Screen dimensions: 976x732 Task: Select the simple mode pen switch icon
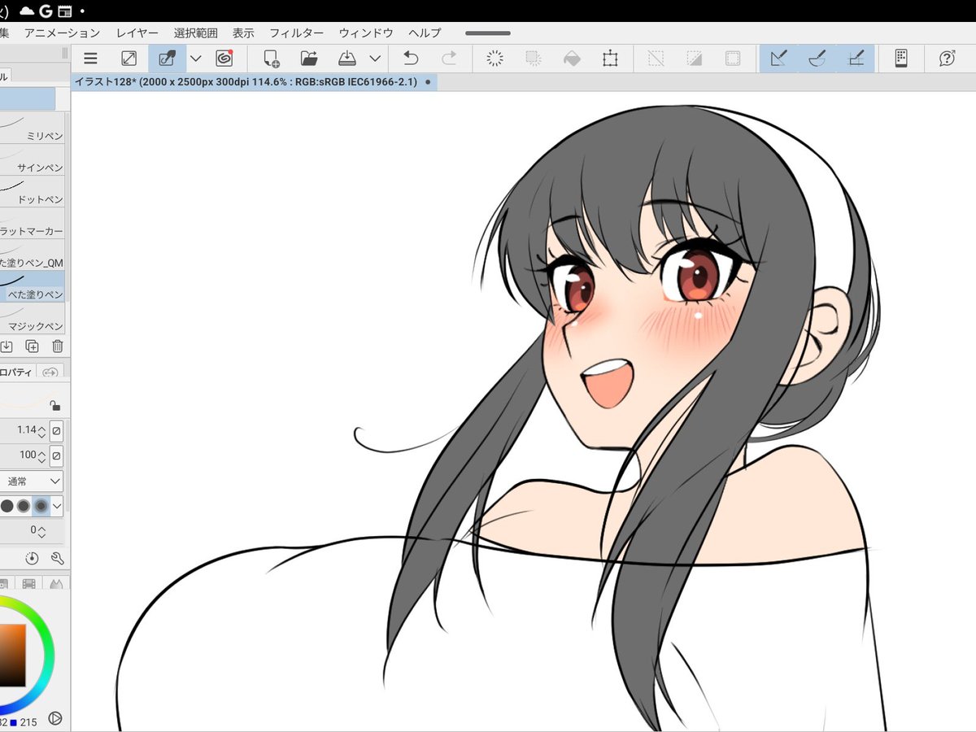(x=167, y=59)
